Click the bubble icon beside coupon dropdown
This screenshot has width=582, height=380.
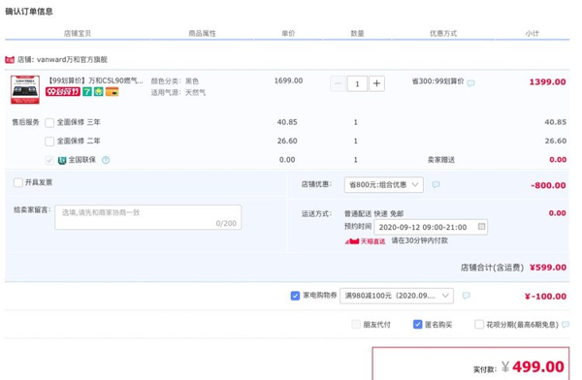tap(467, 296)
